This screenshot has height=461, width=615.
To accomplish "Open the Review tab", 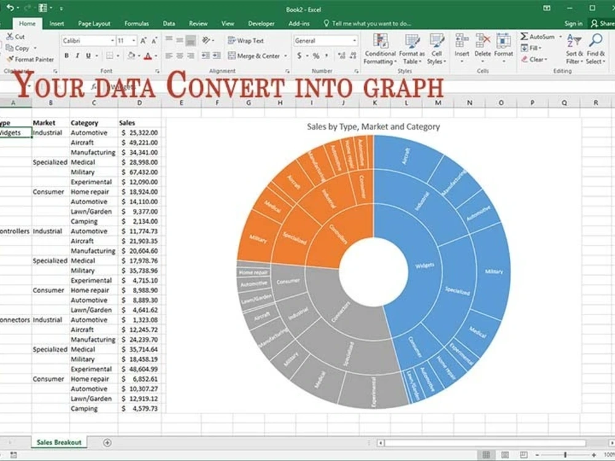I will point(198,23).
